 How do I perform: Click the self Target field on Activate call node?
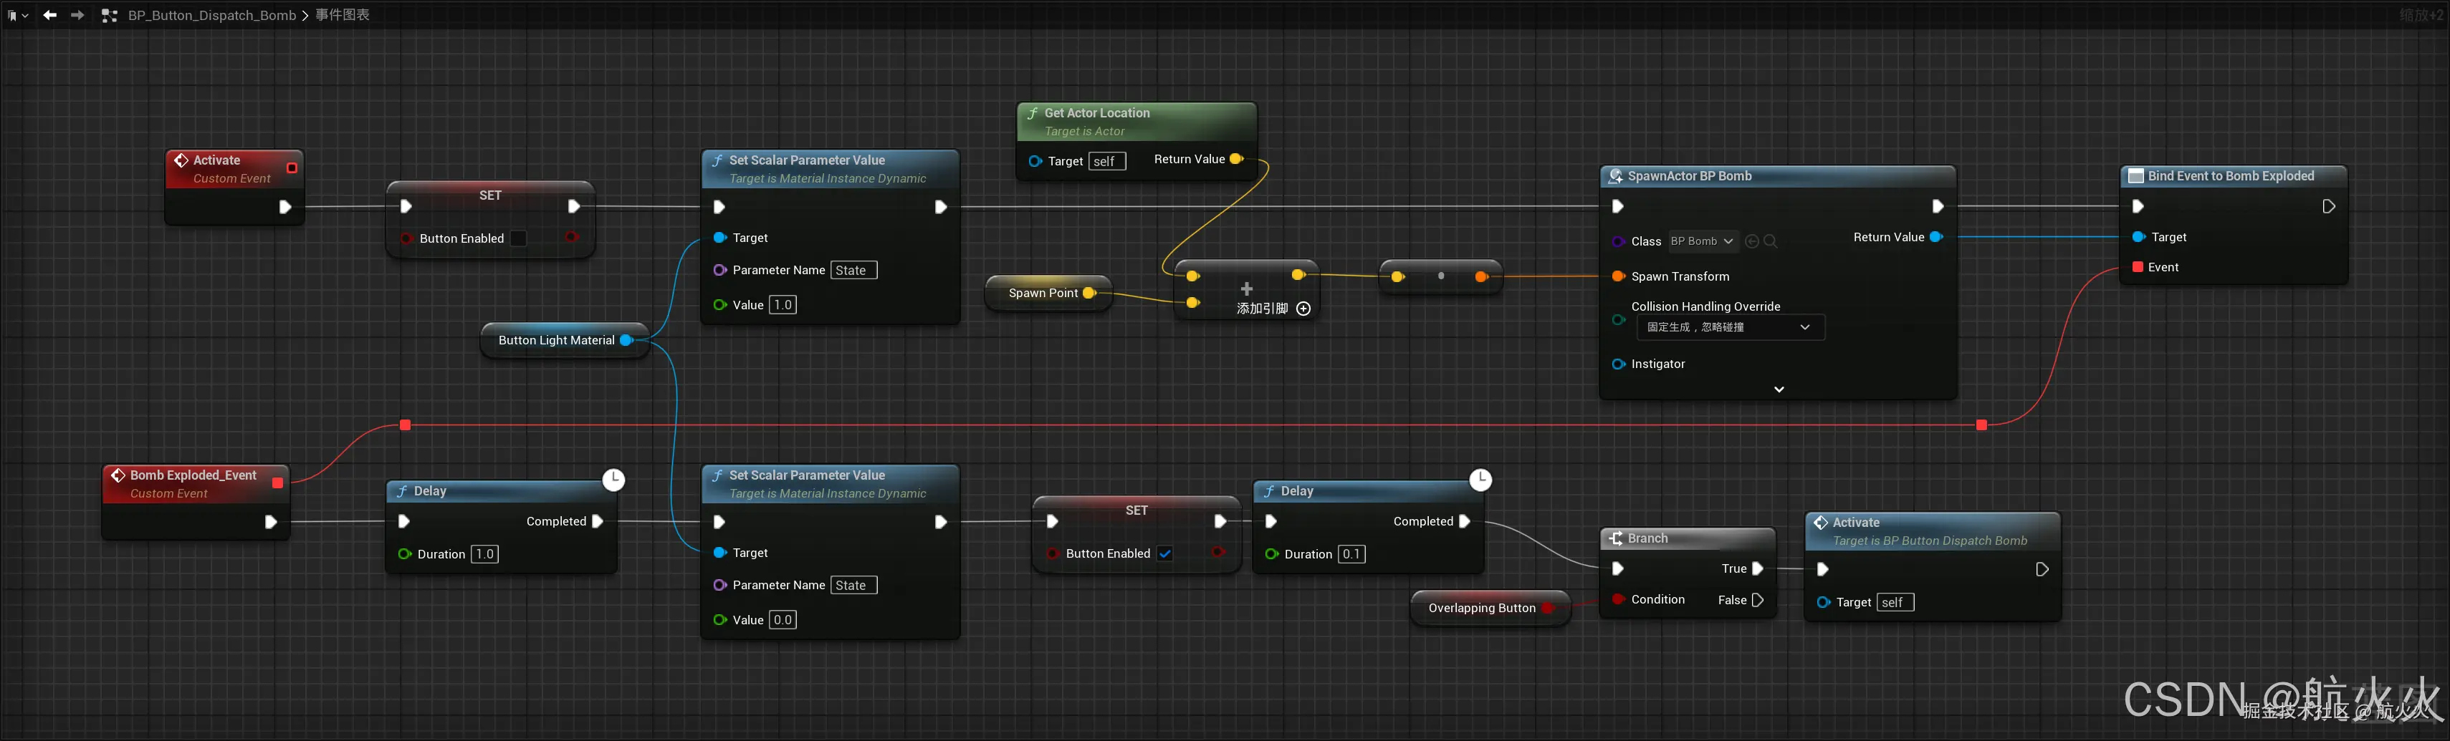tap(1895, 604)
